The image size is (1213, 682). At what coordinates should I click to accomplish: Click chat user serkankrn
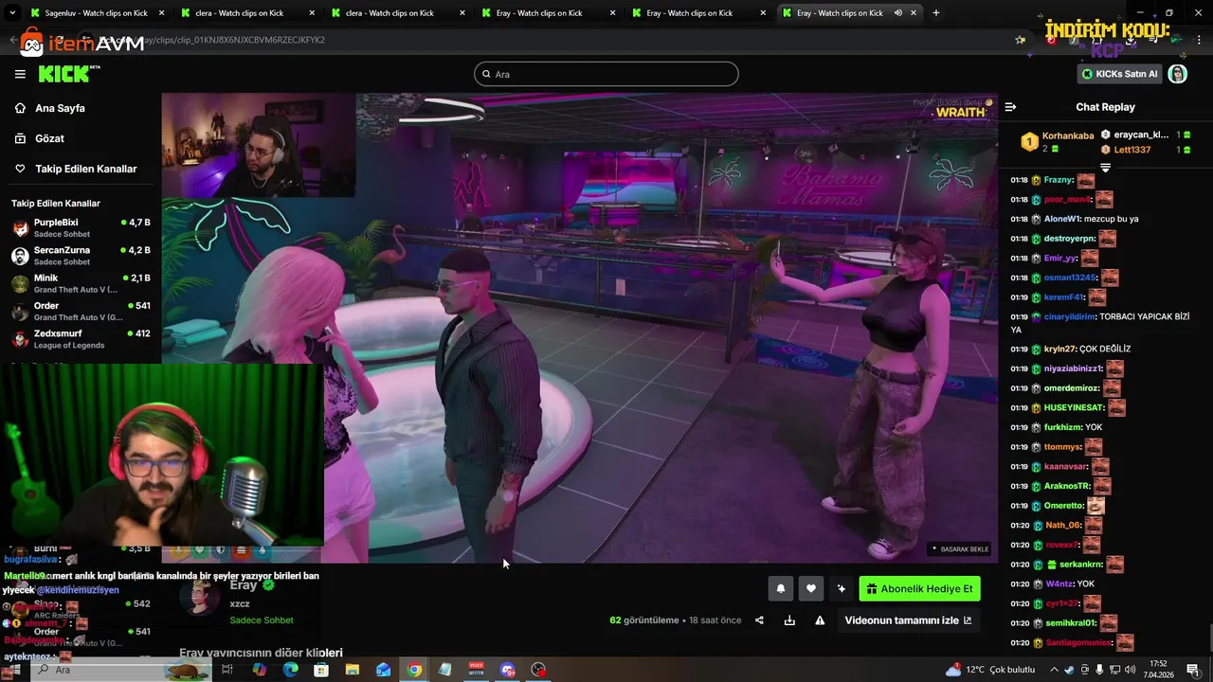coord(1079,565)
